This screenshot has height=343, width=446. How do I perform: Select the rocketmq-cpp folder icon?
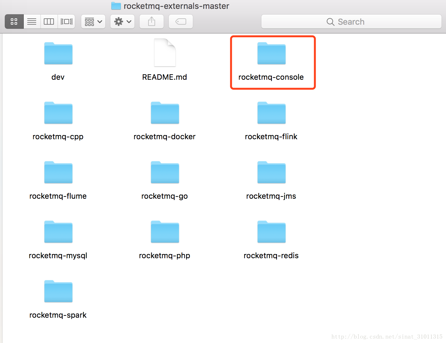coord(58,113)
